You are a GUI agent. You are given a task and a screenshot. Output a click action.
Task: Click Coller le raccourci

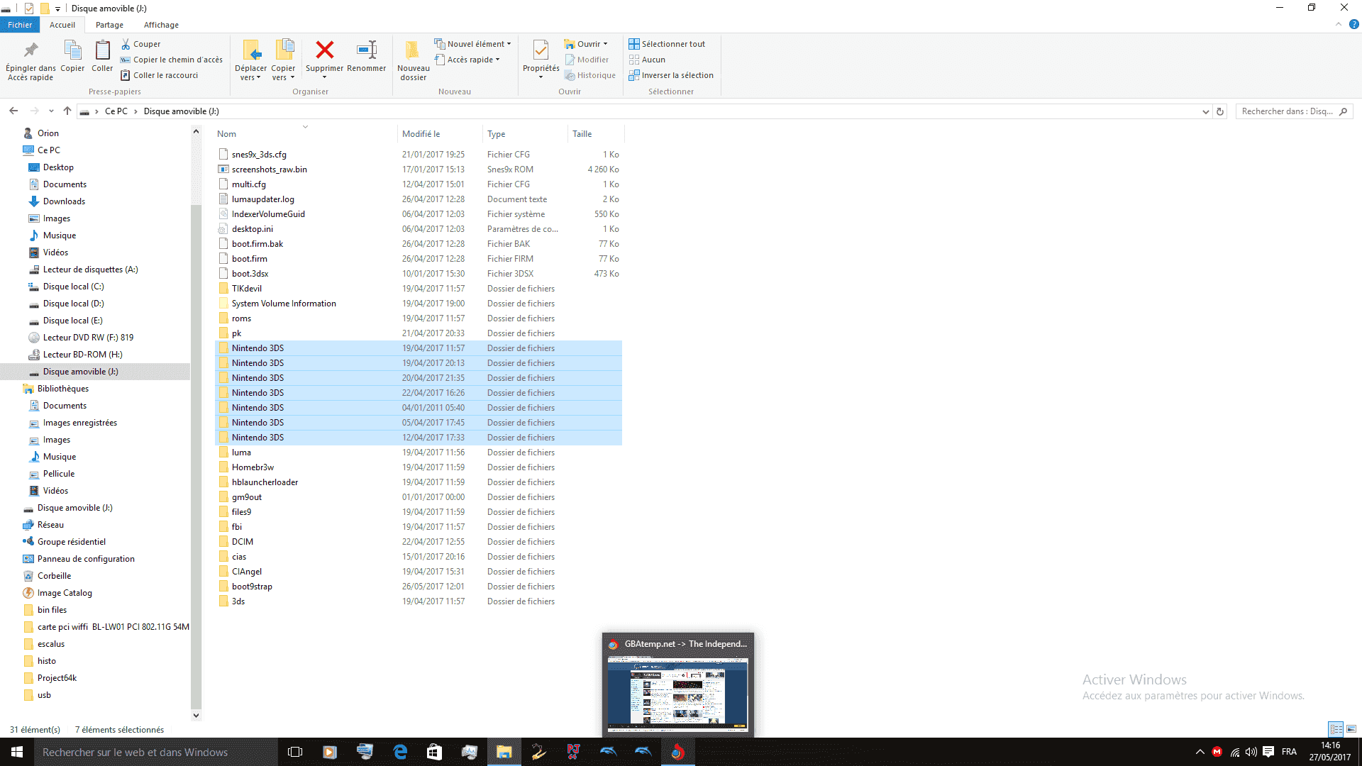point(160,75)
